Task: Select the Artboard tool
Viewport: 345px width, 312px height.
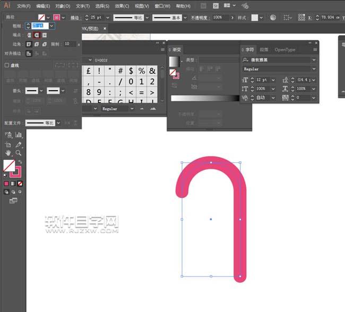Action: pyautogui.click(x=8, y=144)
